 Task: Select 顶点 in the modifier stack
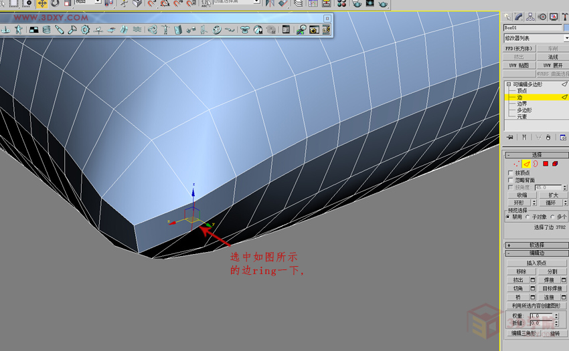coord(522,91)
